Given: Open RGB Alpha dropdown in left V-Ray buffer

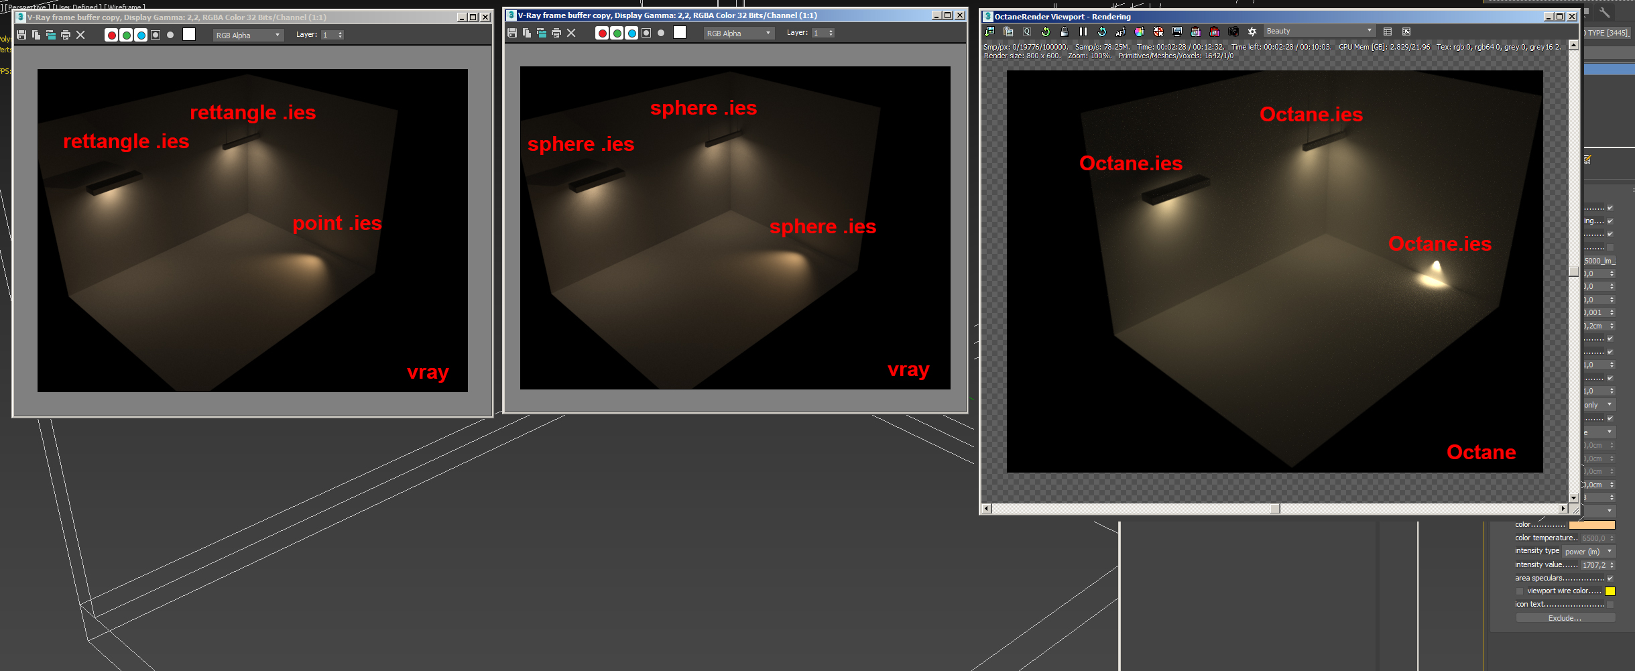Looking at the screenshot, I should click(249, 36).
